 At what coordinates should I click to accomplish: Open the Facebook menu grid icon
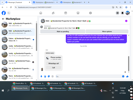click(x=118, y=13)
